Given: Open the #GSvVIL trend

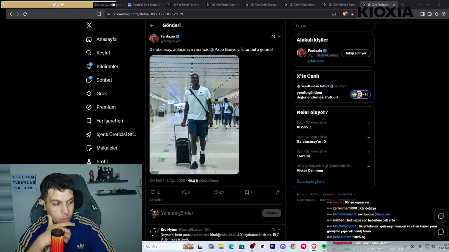Looking at the screenshot, I should [304, 127].
